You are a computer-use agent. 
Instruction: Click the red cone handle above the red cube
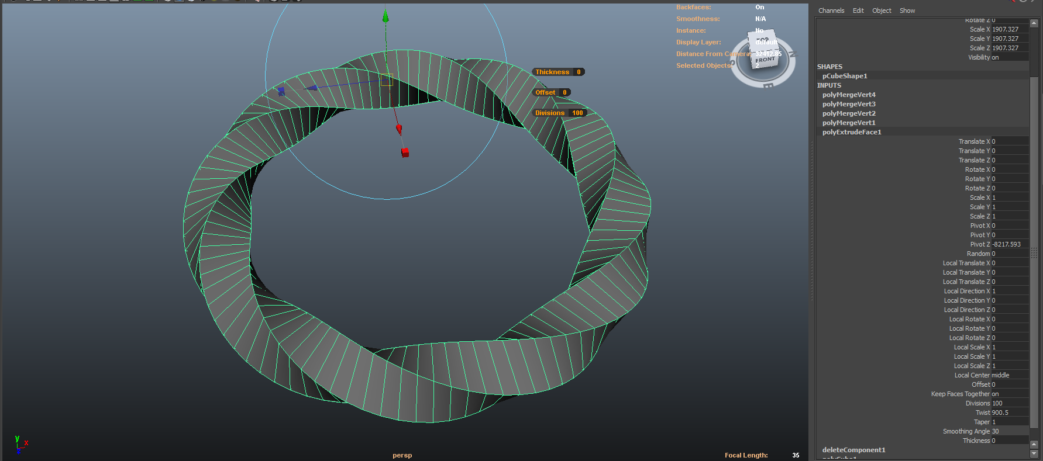point(399,128)
